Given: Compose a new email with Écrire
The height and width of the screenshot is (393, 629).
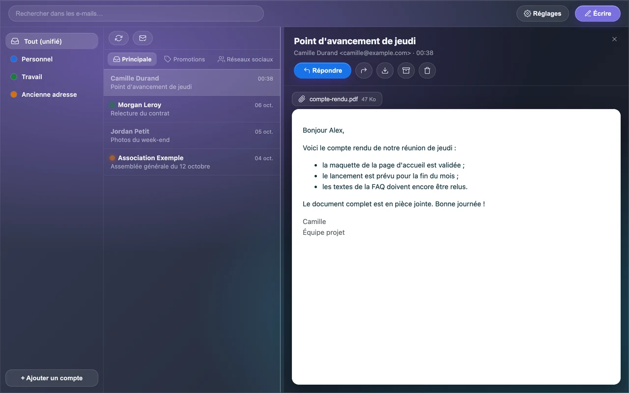Looking at the screenshot, I should (x=598, y=14).
